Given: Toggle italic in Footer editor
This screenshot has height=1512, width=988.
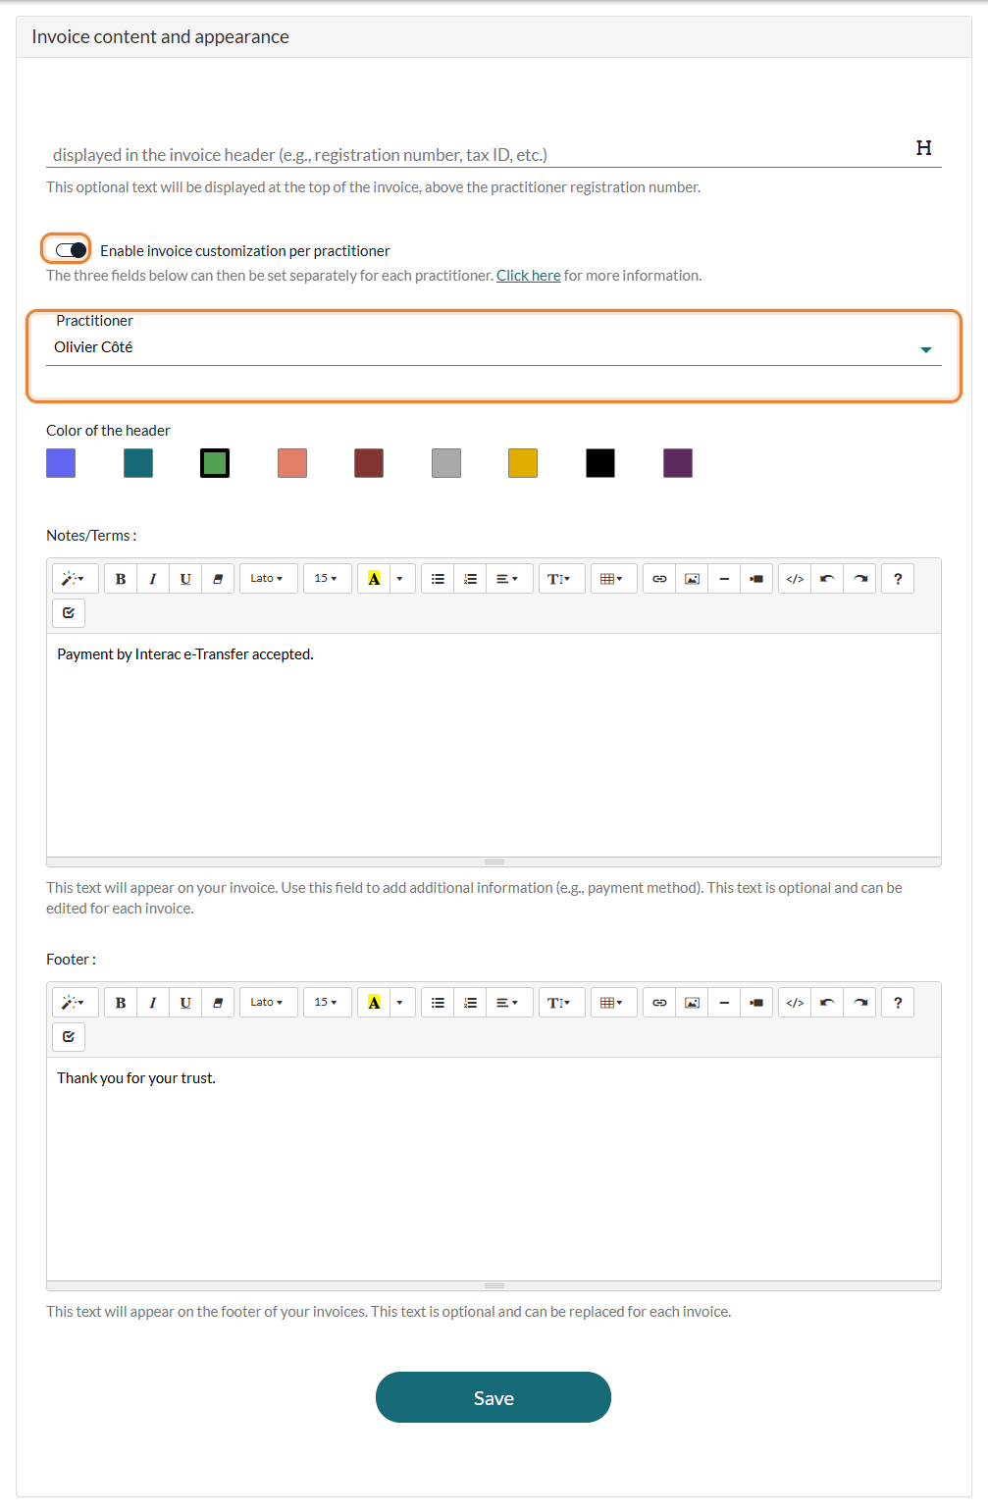Looking at the screenshot, I should (153, 1003).
